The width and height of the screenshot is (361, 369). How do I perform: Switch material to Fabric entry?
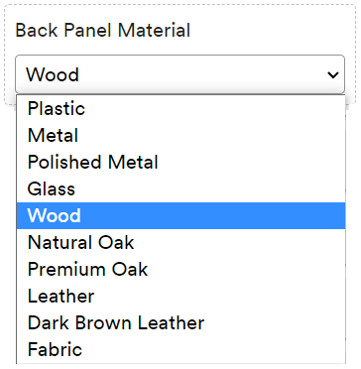click(180, 349)
